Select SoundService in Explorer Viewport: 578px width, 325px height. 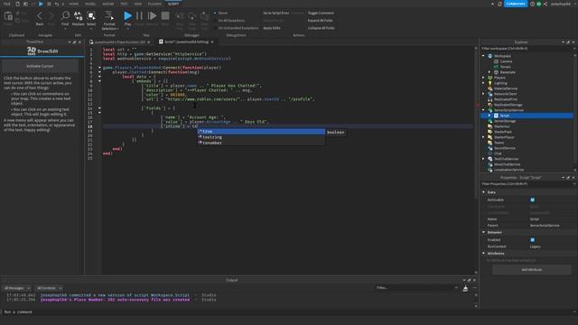click(x=505, y=148)
